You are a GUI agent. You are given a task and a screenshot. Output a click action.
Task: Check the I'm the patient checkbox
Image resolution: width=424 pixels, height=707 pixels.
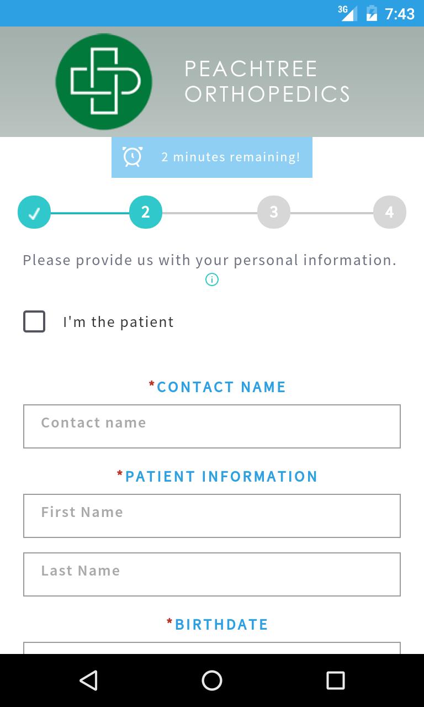click(34, 321)
